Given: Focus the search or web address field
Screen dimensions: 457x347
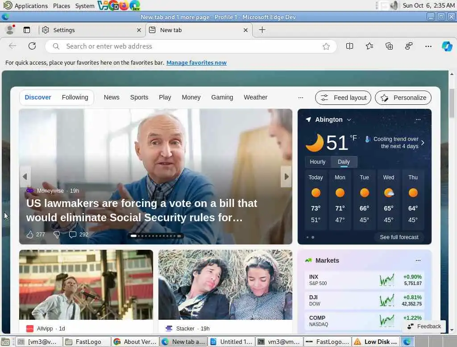Looking at the screenshot, I should coord(191,46).
